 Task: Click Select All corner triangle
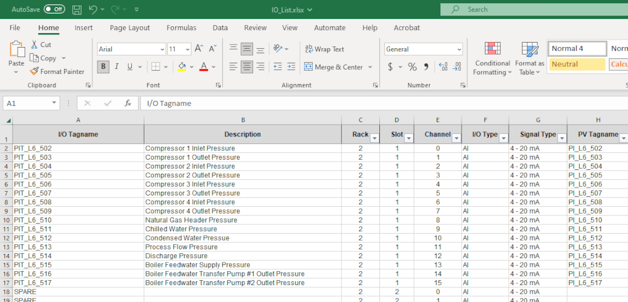(7, 120)
